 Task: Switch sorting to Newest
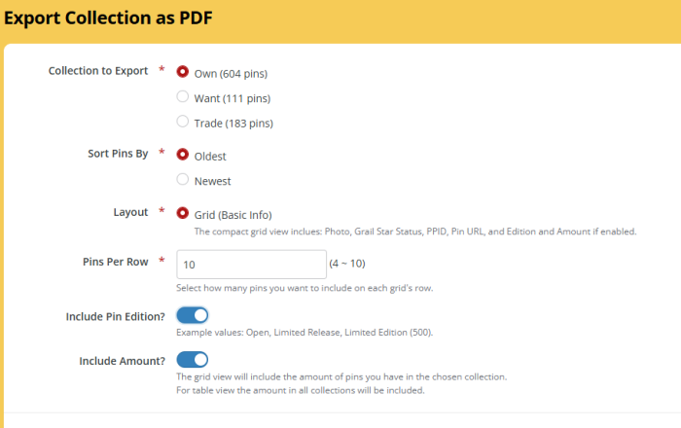click(x=183, y=180)
